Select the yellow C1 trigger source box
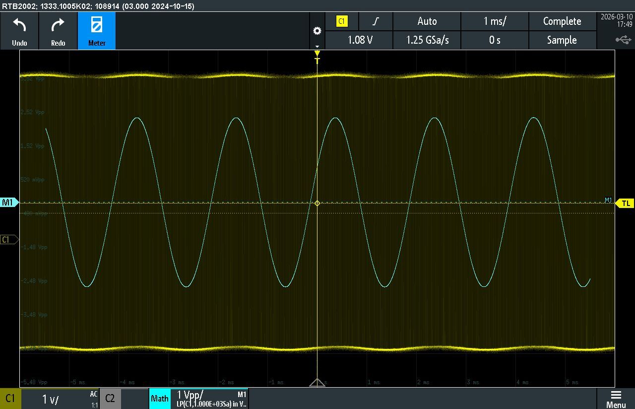 [x=342, y=21]
